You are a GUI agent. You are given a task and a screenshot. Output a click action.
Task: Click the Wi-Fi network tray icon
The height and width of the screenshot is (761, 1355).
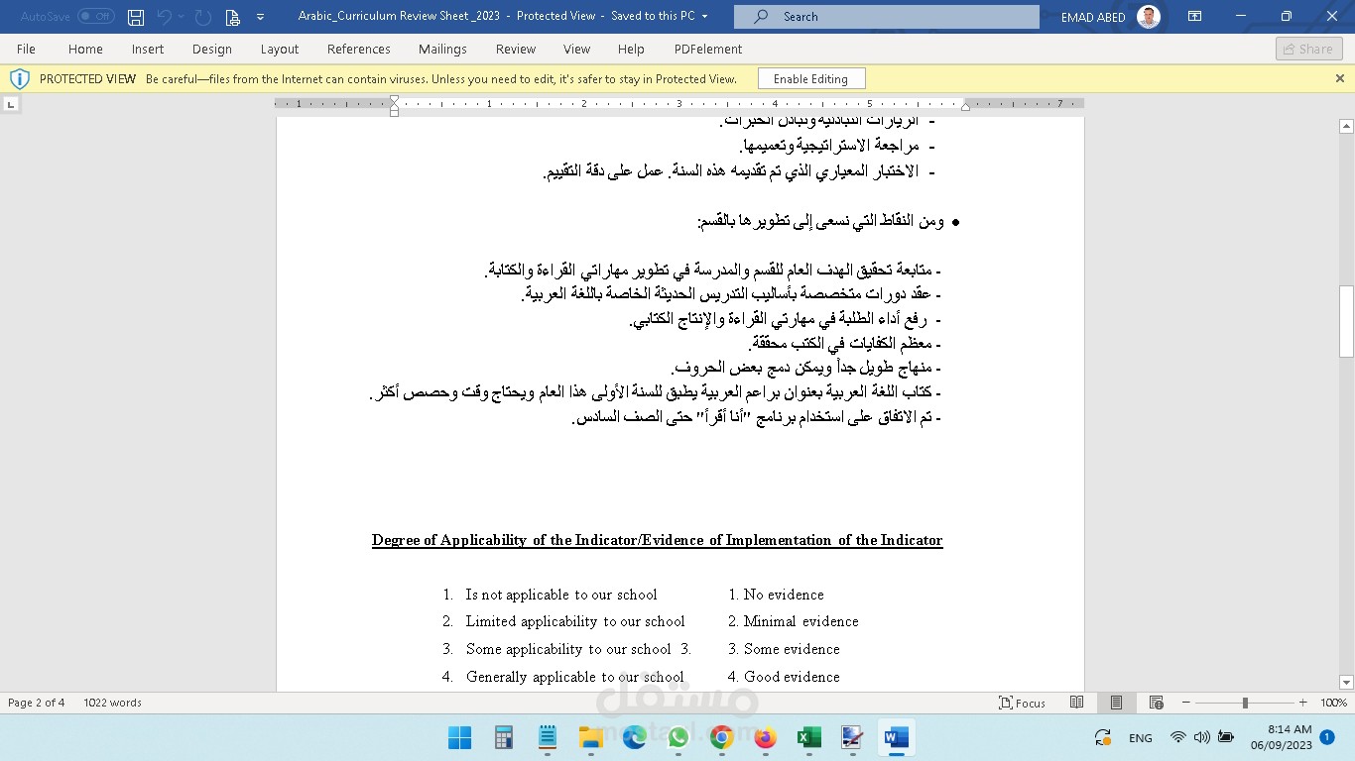click(x=1177, y=737)
